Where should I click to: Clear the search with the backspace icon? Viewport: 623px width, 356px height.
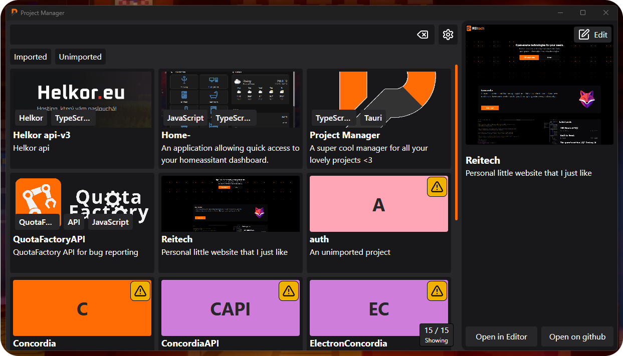(x=423, y=35)
